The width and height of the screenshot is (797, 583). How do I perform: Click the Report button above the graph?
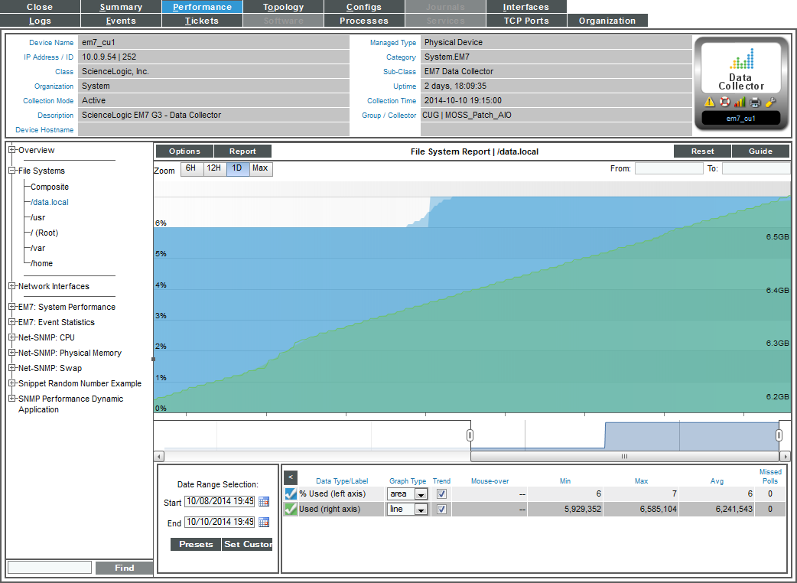pos(242,151)
